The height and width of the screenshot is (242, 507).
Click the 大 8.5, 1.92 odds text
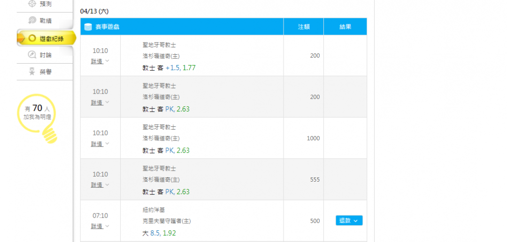click(x=159, y=233)
